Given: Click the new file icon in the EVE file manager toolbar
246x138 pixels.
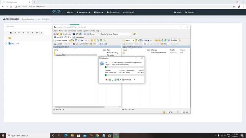Looking at the screenshot, I should pos(11,33).
